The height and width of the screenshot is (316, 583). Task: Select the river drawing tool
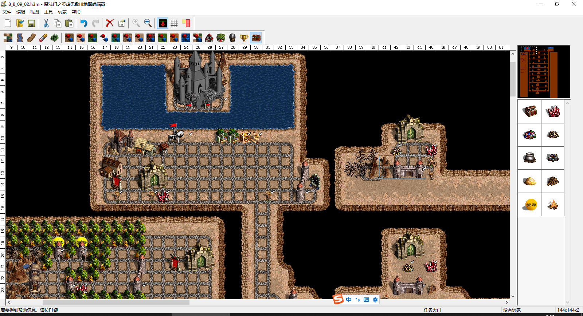(x=20, y=37)
